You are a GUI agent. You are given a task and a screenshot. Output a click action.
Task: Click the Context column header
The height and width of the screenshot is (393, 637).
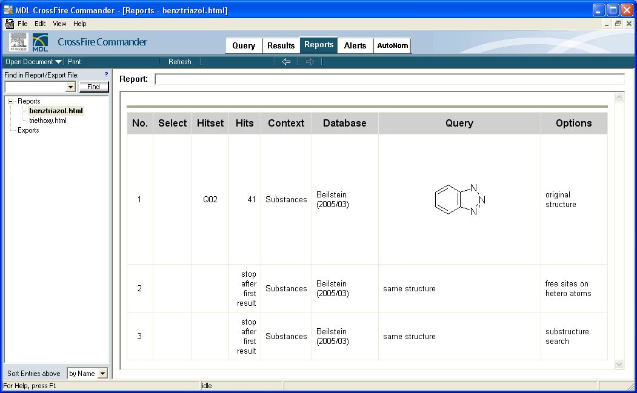pos(286,123)
